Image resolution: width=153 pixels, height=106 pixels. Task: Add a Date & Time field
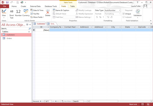[x=37, y=10]
